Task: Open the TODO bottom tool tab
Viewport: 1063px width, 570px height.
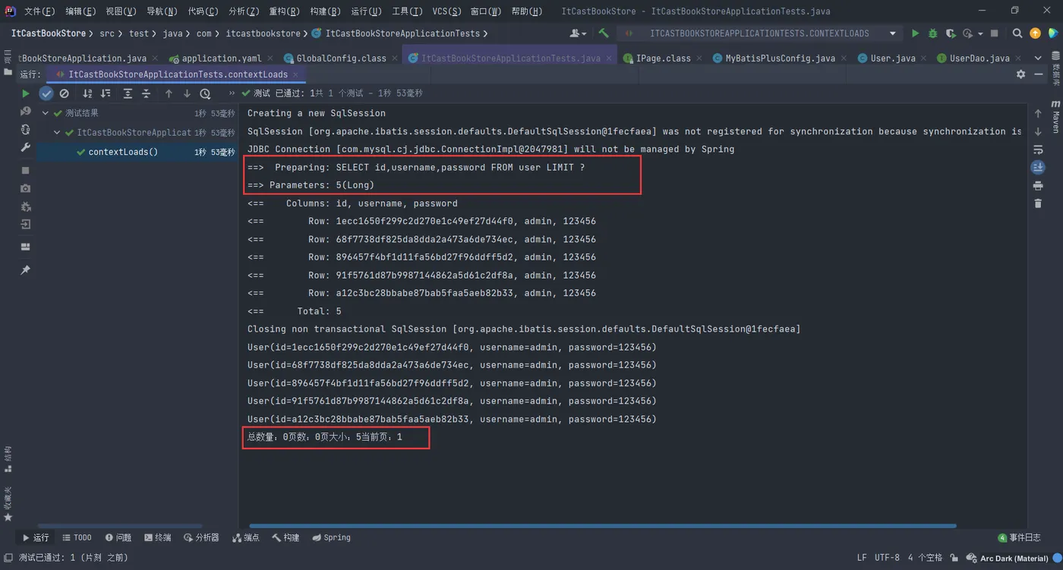Action: pyautogui.click(x=77, y=537)
